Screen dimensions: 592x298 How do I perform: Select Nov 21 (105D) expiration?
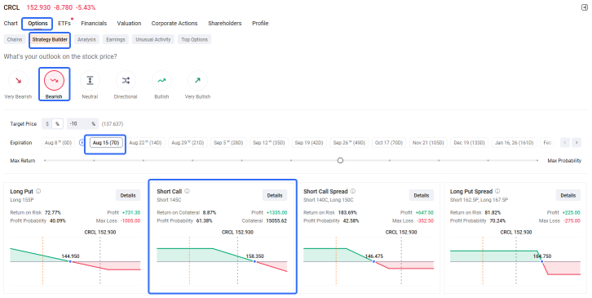428,143
